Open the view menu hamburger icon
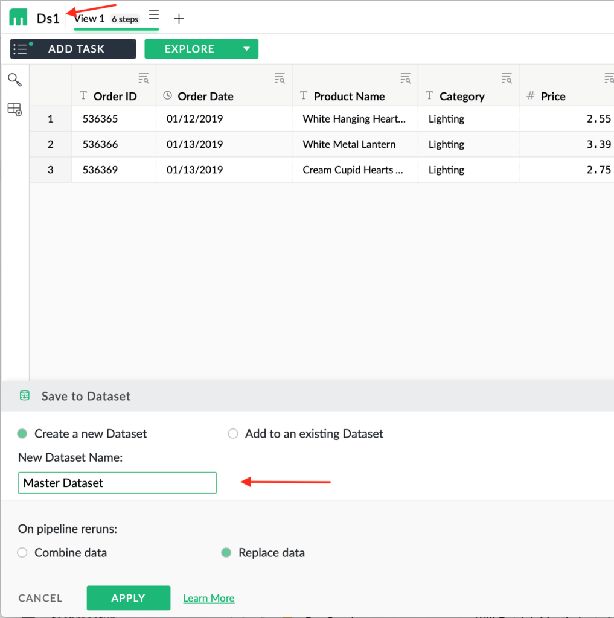This screenshot has width=614, height=618. pos(154,16)
